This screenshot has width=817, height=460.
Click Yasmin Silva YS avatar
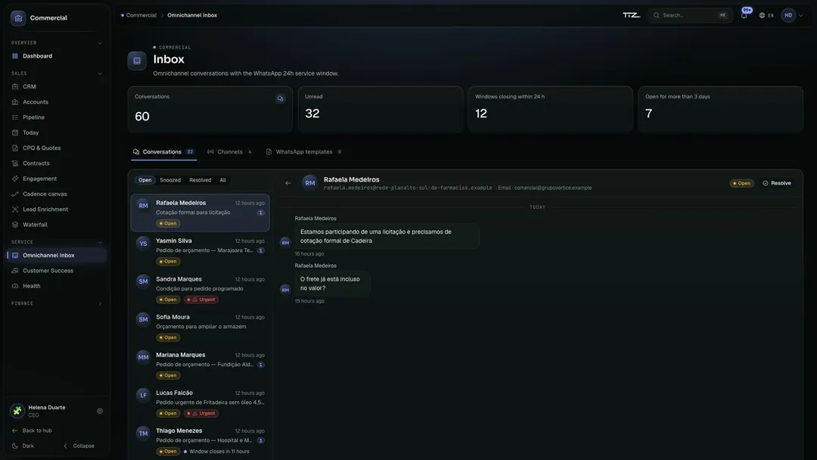pos(143,244)
